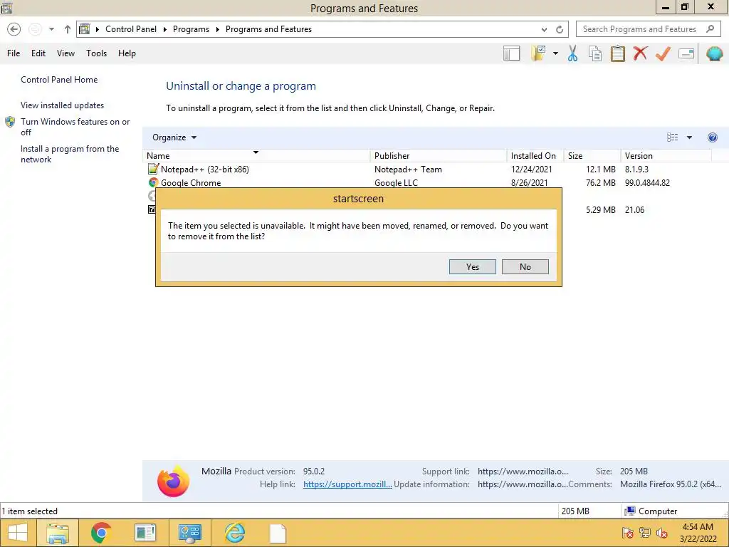Click Install a program from the network
729x547 pixels.
(70, 154)
